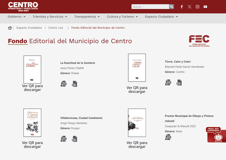This screenshot has width=226, height=160.
Task: Click the Facebook icon in header
Action: pyautogui.click(x=182, y=7)
